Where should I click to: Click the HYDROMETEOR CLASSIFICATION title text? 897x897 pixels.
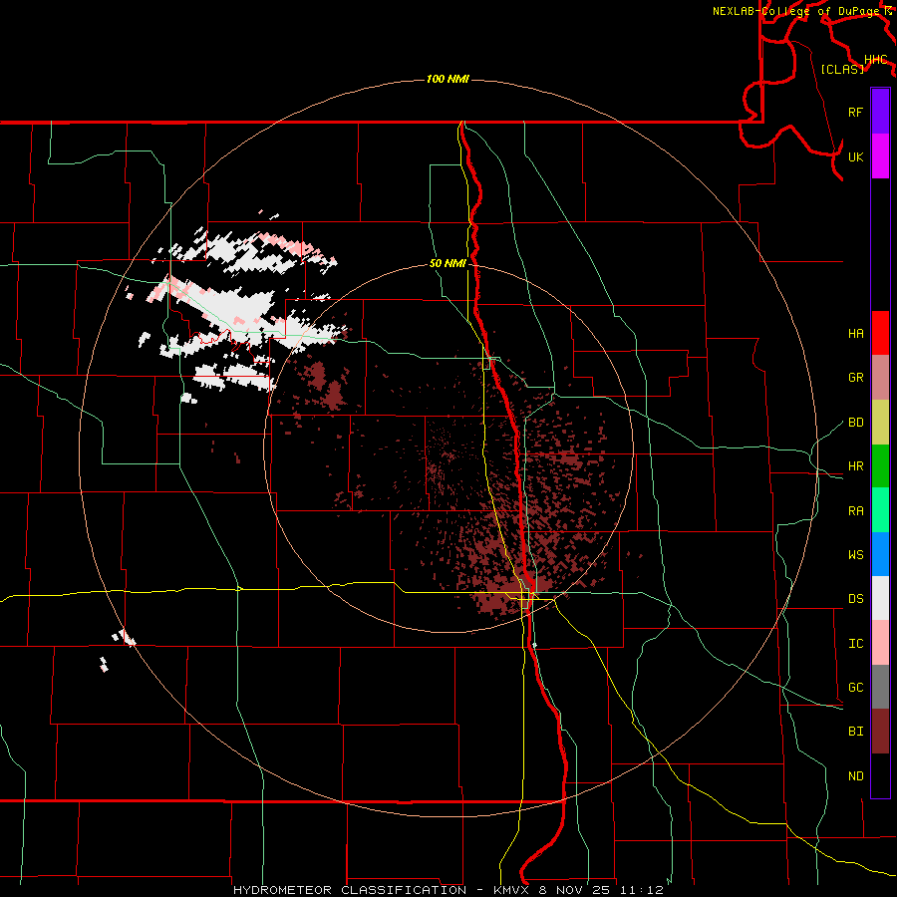point(350,890)
